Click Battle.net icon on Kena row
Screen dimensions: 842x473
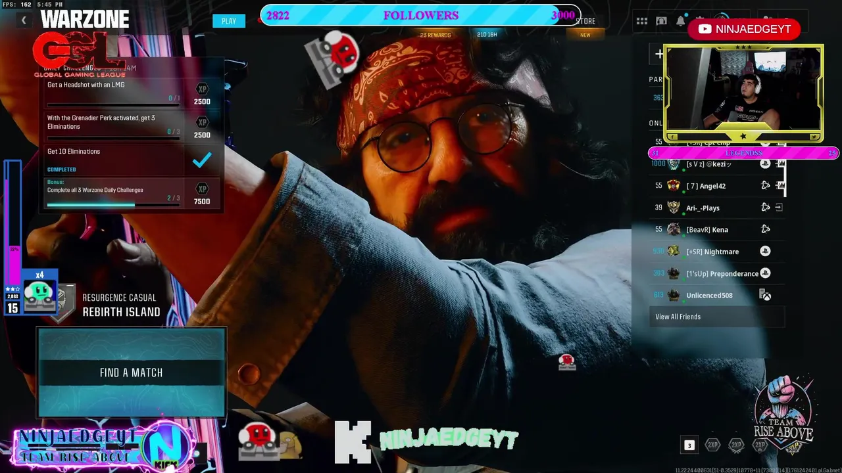[765, 229]
